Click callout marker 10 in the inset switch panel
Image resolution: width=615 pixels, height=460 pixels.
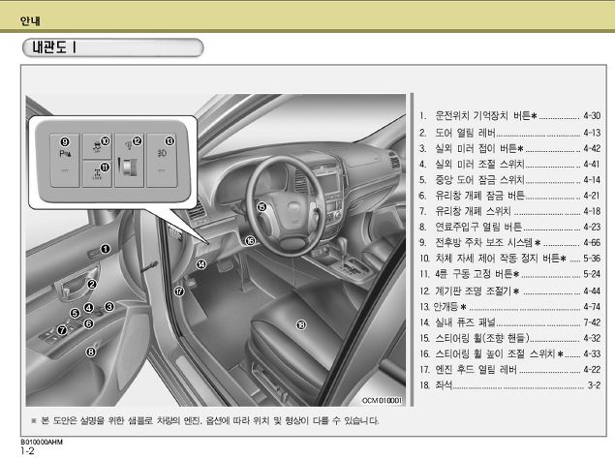pos(106,141)
